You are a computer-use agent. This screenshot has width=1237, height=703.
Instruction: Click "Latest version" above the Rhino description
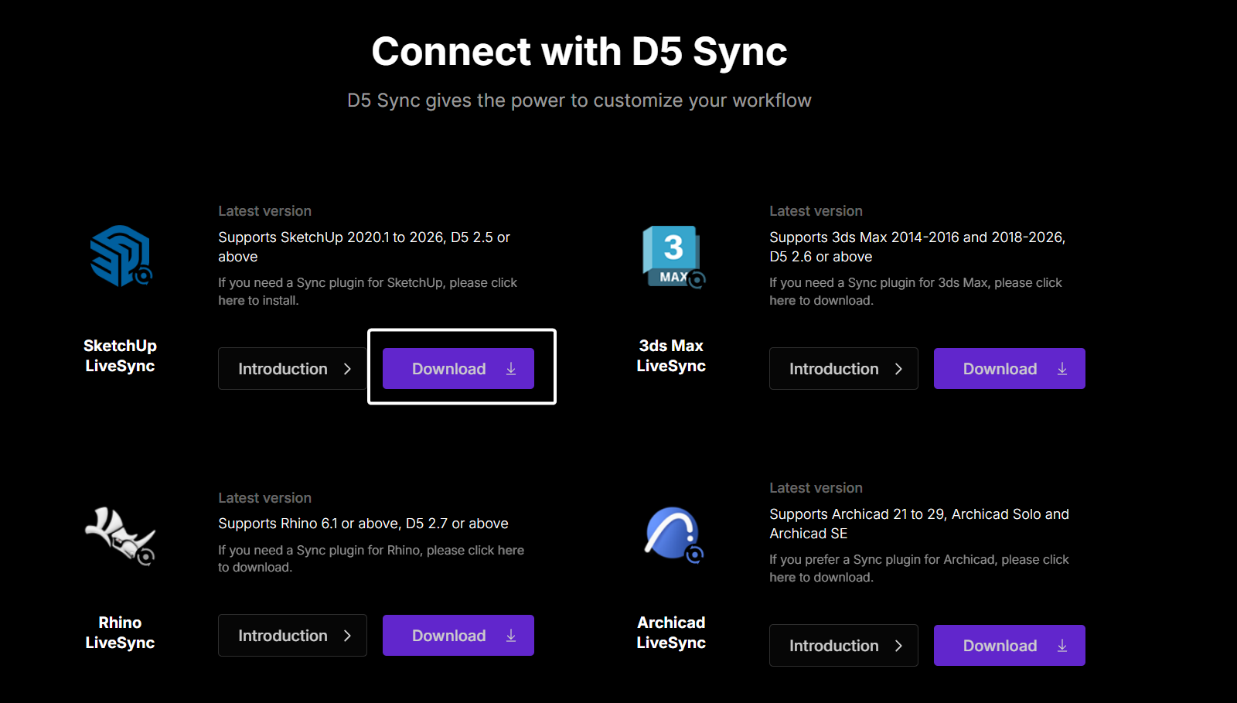[264, 498]
